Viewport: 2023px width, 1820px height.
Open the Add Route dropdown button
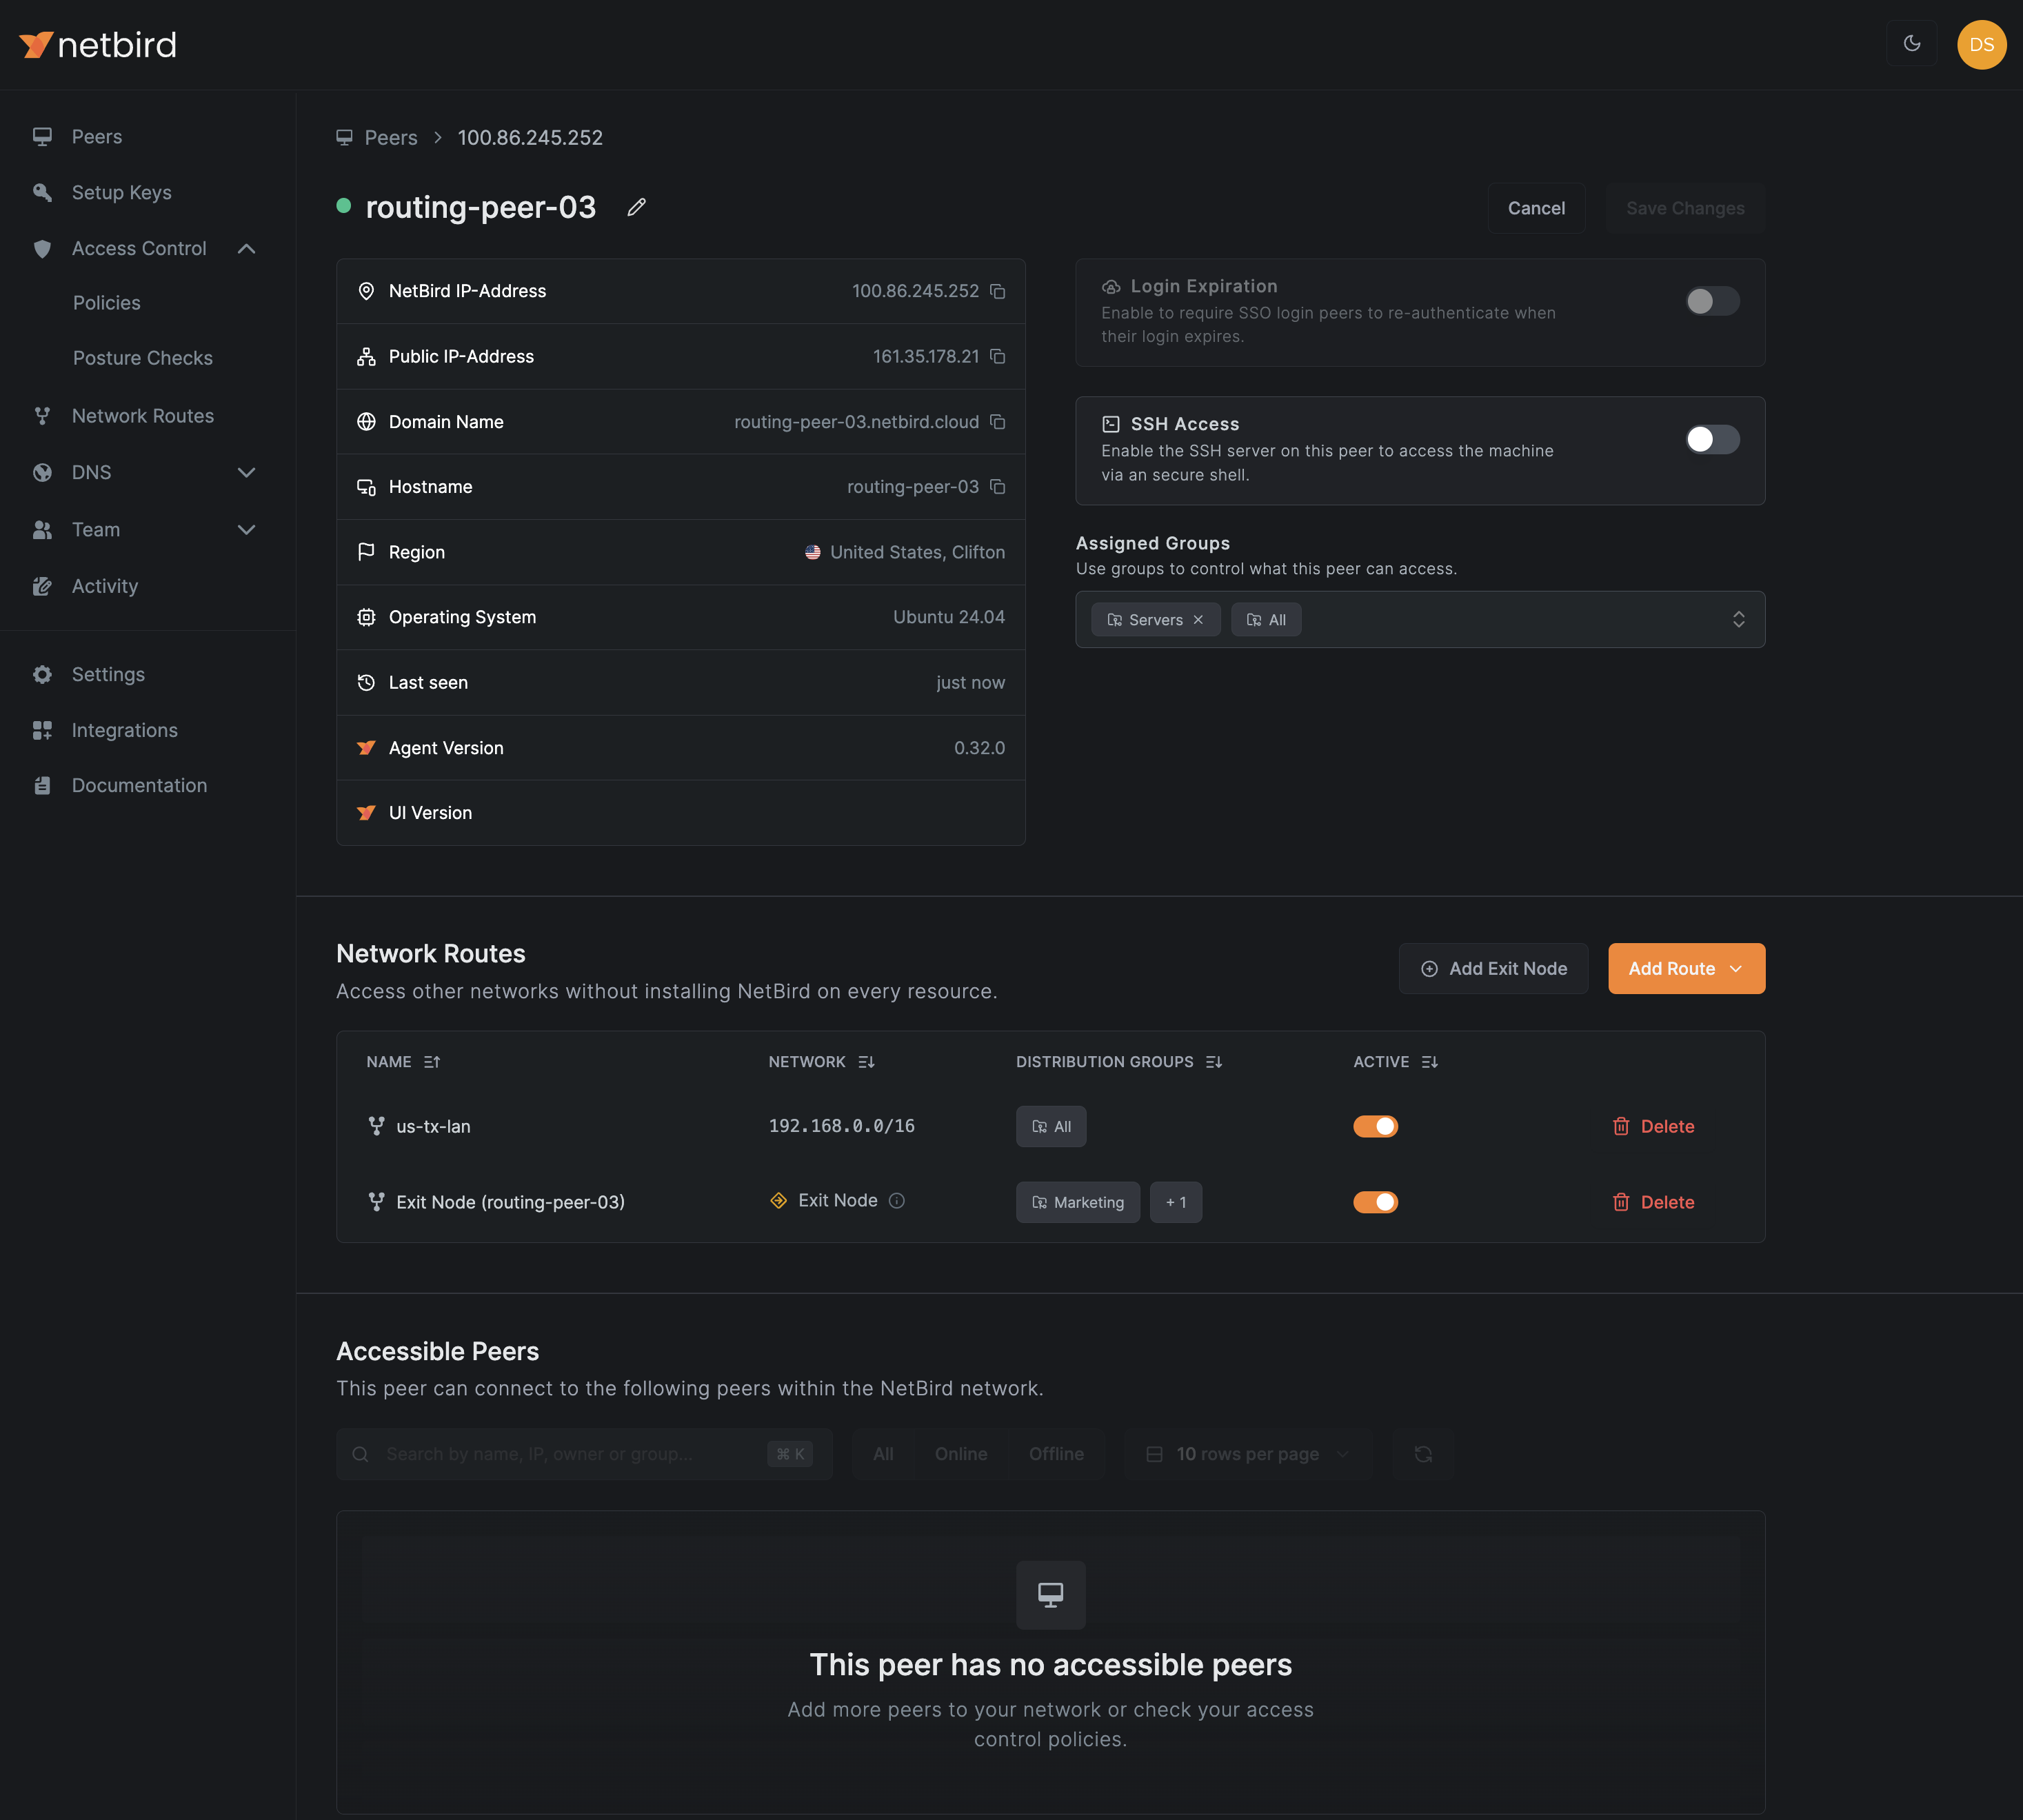point(1685,968)
